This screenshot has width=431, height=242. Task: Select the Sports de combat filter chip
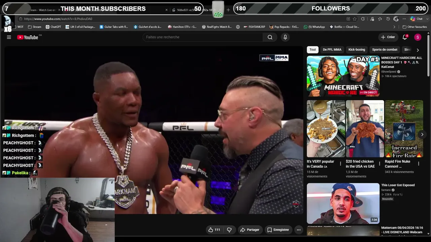tap(385, 50)
